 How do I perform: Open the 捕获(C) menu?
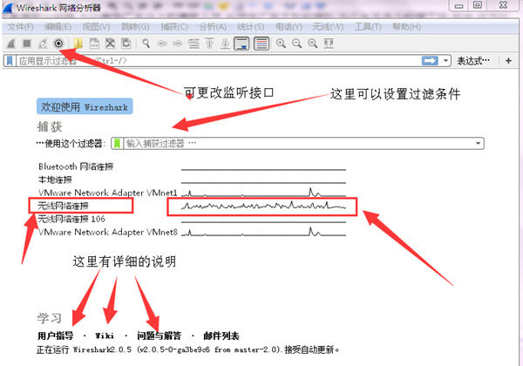point(174,27)
